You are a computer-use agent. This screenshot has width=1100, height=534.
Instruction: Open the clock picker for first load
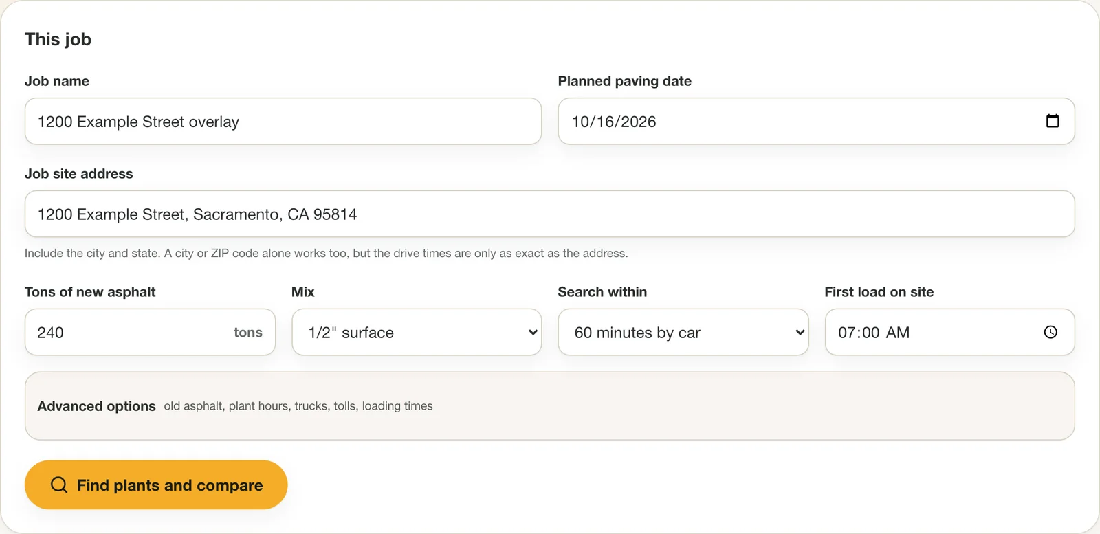1050,332
